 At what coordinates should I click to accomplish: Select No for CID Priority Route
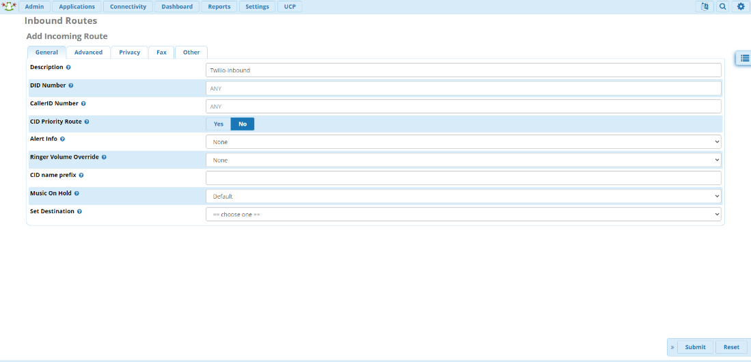(243, 124)
